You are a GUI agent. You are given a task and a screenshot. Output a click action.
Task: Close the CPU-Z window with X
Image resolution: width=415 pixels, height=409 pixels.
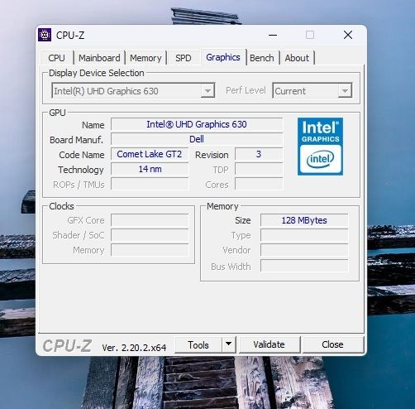coord(348,35)
